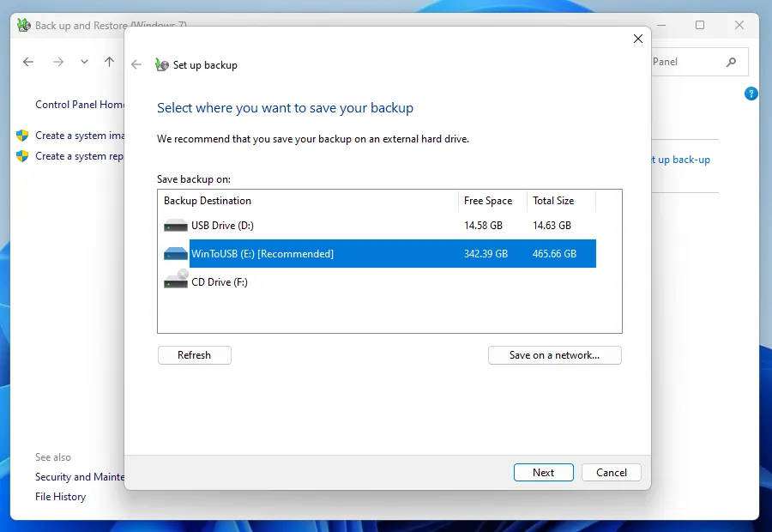Click the WinToUSB (E:) drive icon
The image size is (772, 532).
tap(175, 254)
